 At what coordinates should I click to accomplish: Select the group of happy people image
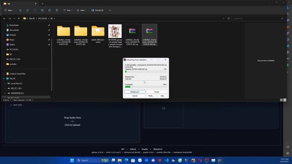click(115, 36)
